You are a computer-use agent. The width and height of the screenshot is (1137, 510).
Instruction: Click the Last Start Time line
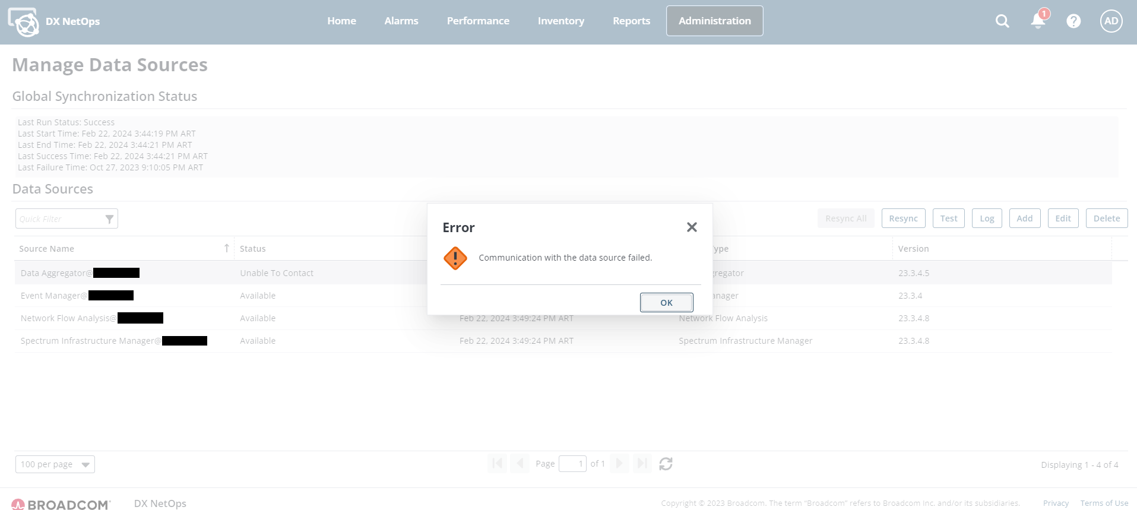click(107, 134)
